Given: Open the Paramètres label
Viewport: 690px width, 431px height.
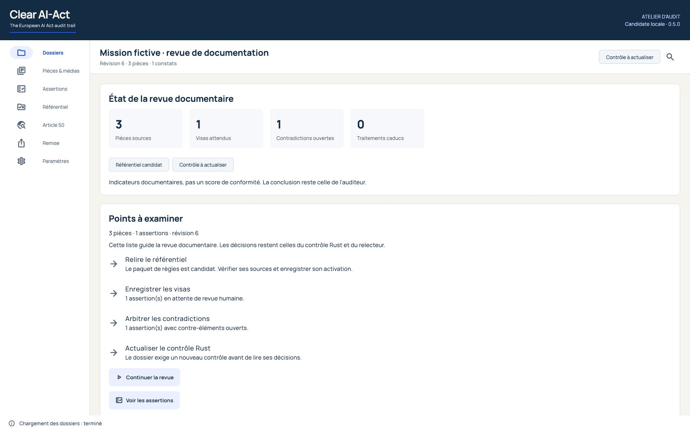Looking at the screenshot, I should pyautogui.click(x=55, y=161).
